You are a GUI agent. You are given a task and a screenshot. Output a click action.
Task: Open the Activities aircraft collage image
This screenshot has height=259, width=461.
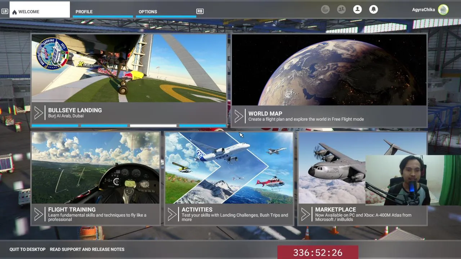(229, 168)
